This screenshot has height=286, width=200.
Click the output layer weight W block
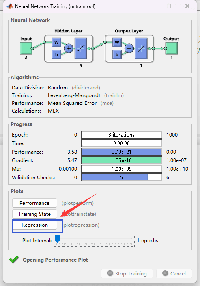(x=117, y=43)
